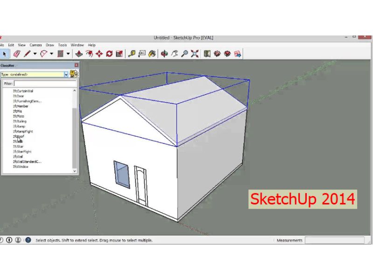Viewport: 373px width, 280px height.
Task: Expand the Line tool dropdown arrow
Action: pos(35,54)
